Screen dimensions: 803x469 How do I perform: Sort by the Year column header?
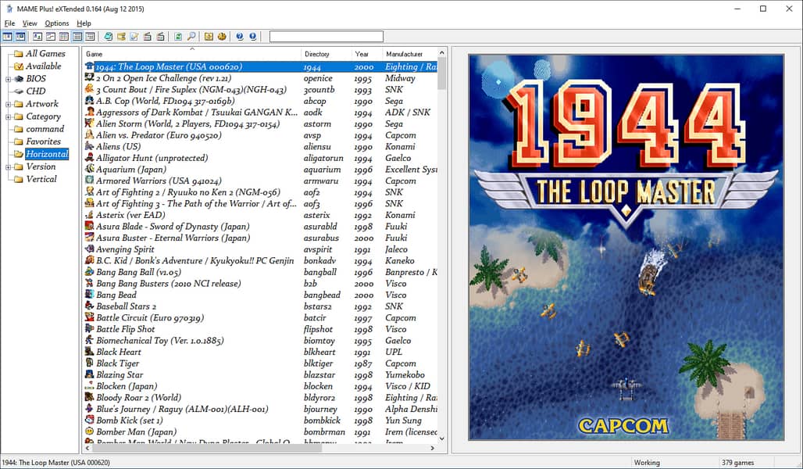coord(367,54)
